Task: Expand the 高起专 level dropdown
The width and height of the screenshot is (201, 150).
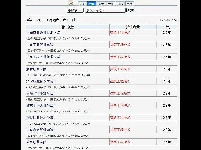Action: click(x=75, y=10)
